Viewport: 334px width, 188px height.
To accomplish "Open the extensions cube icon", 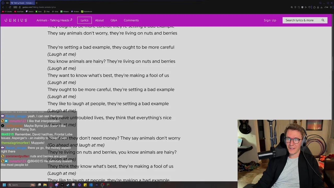I will coord(314,7).
